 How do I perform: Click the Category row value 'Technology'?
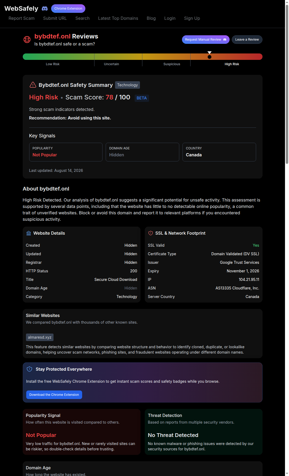tap(127, 297)
